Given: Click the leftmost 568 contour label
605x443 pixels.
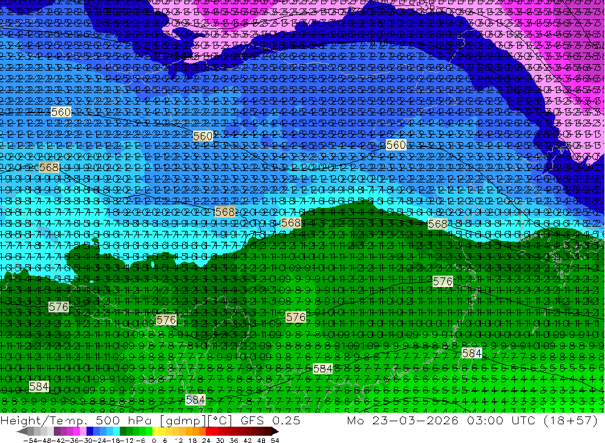Looking at the screenshot, I should 49,168.
